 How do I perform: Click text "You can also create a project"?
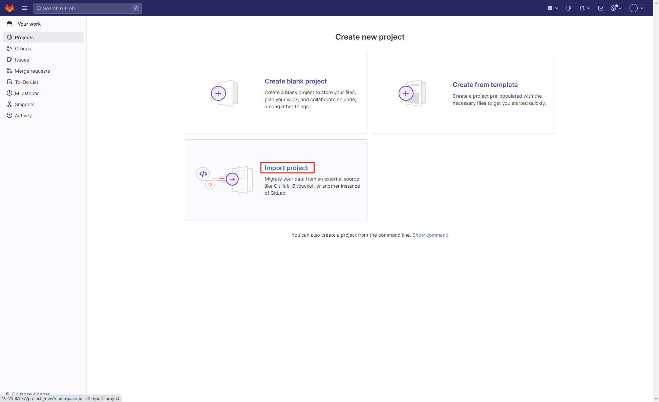324,235
